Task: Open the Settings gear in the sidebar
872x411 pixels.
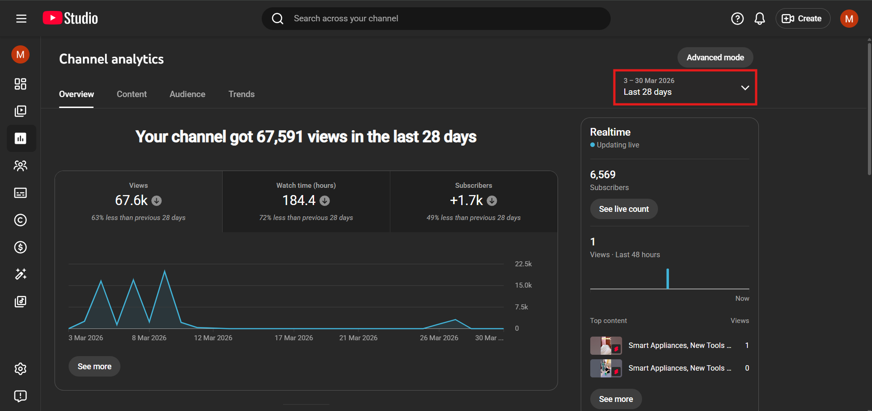Action: pos(20,369)
